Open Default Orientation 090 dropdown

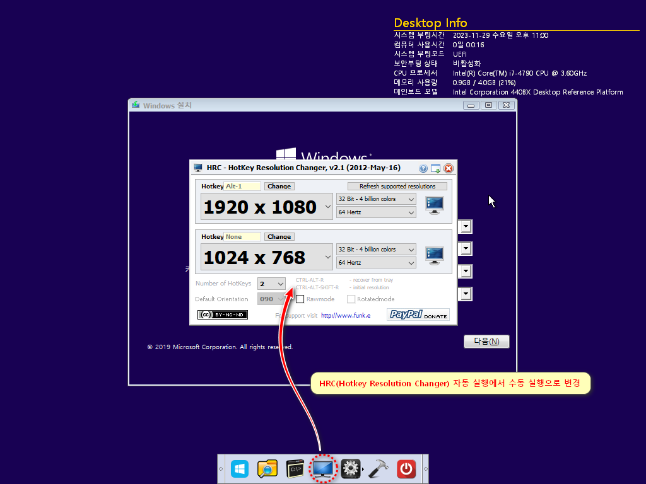[271, 299]
